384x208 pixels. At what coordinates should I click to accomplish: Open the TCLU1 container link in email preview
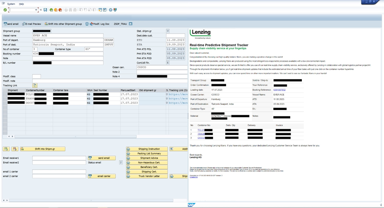201,130
